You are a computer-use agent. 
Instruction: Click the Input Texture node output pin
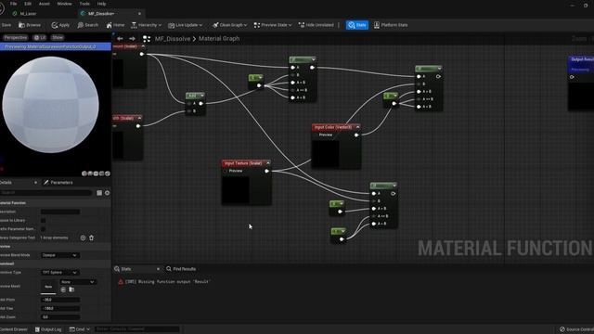click(x=266, y=171)
